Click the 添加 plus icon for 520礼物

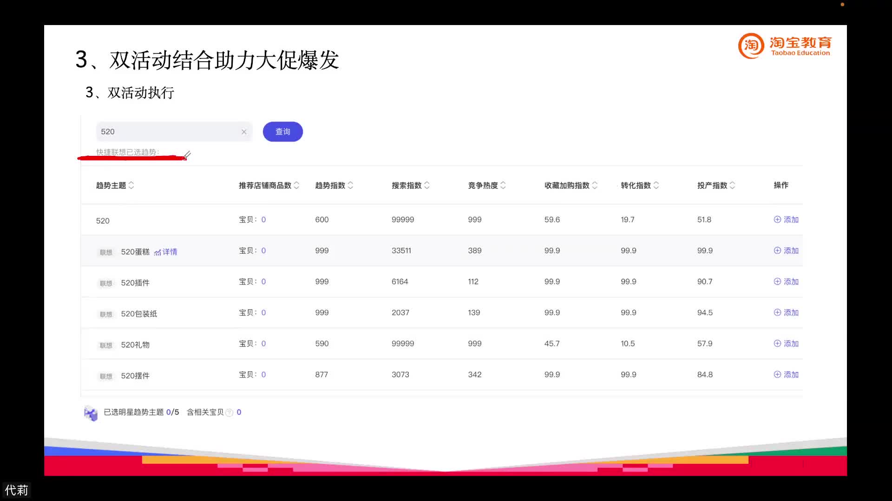(x=778, y=343)
